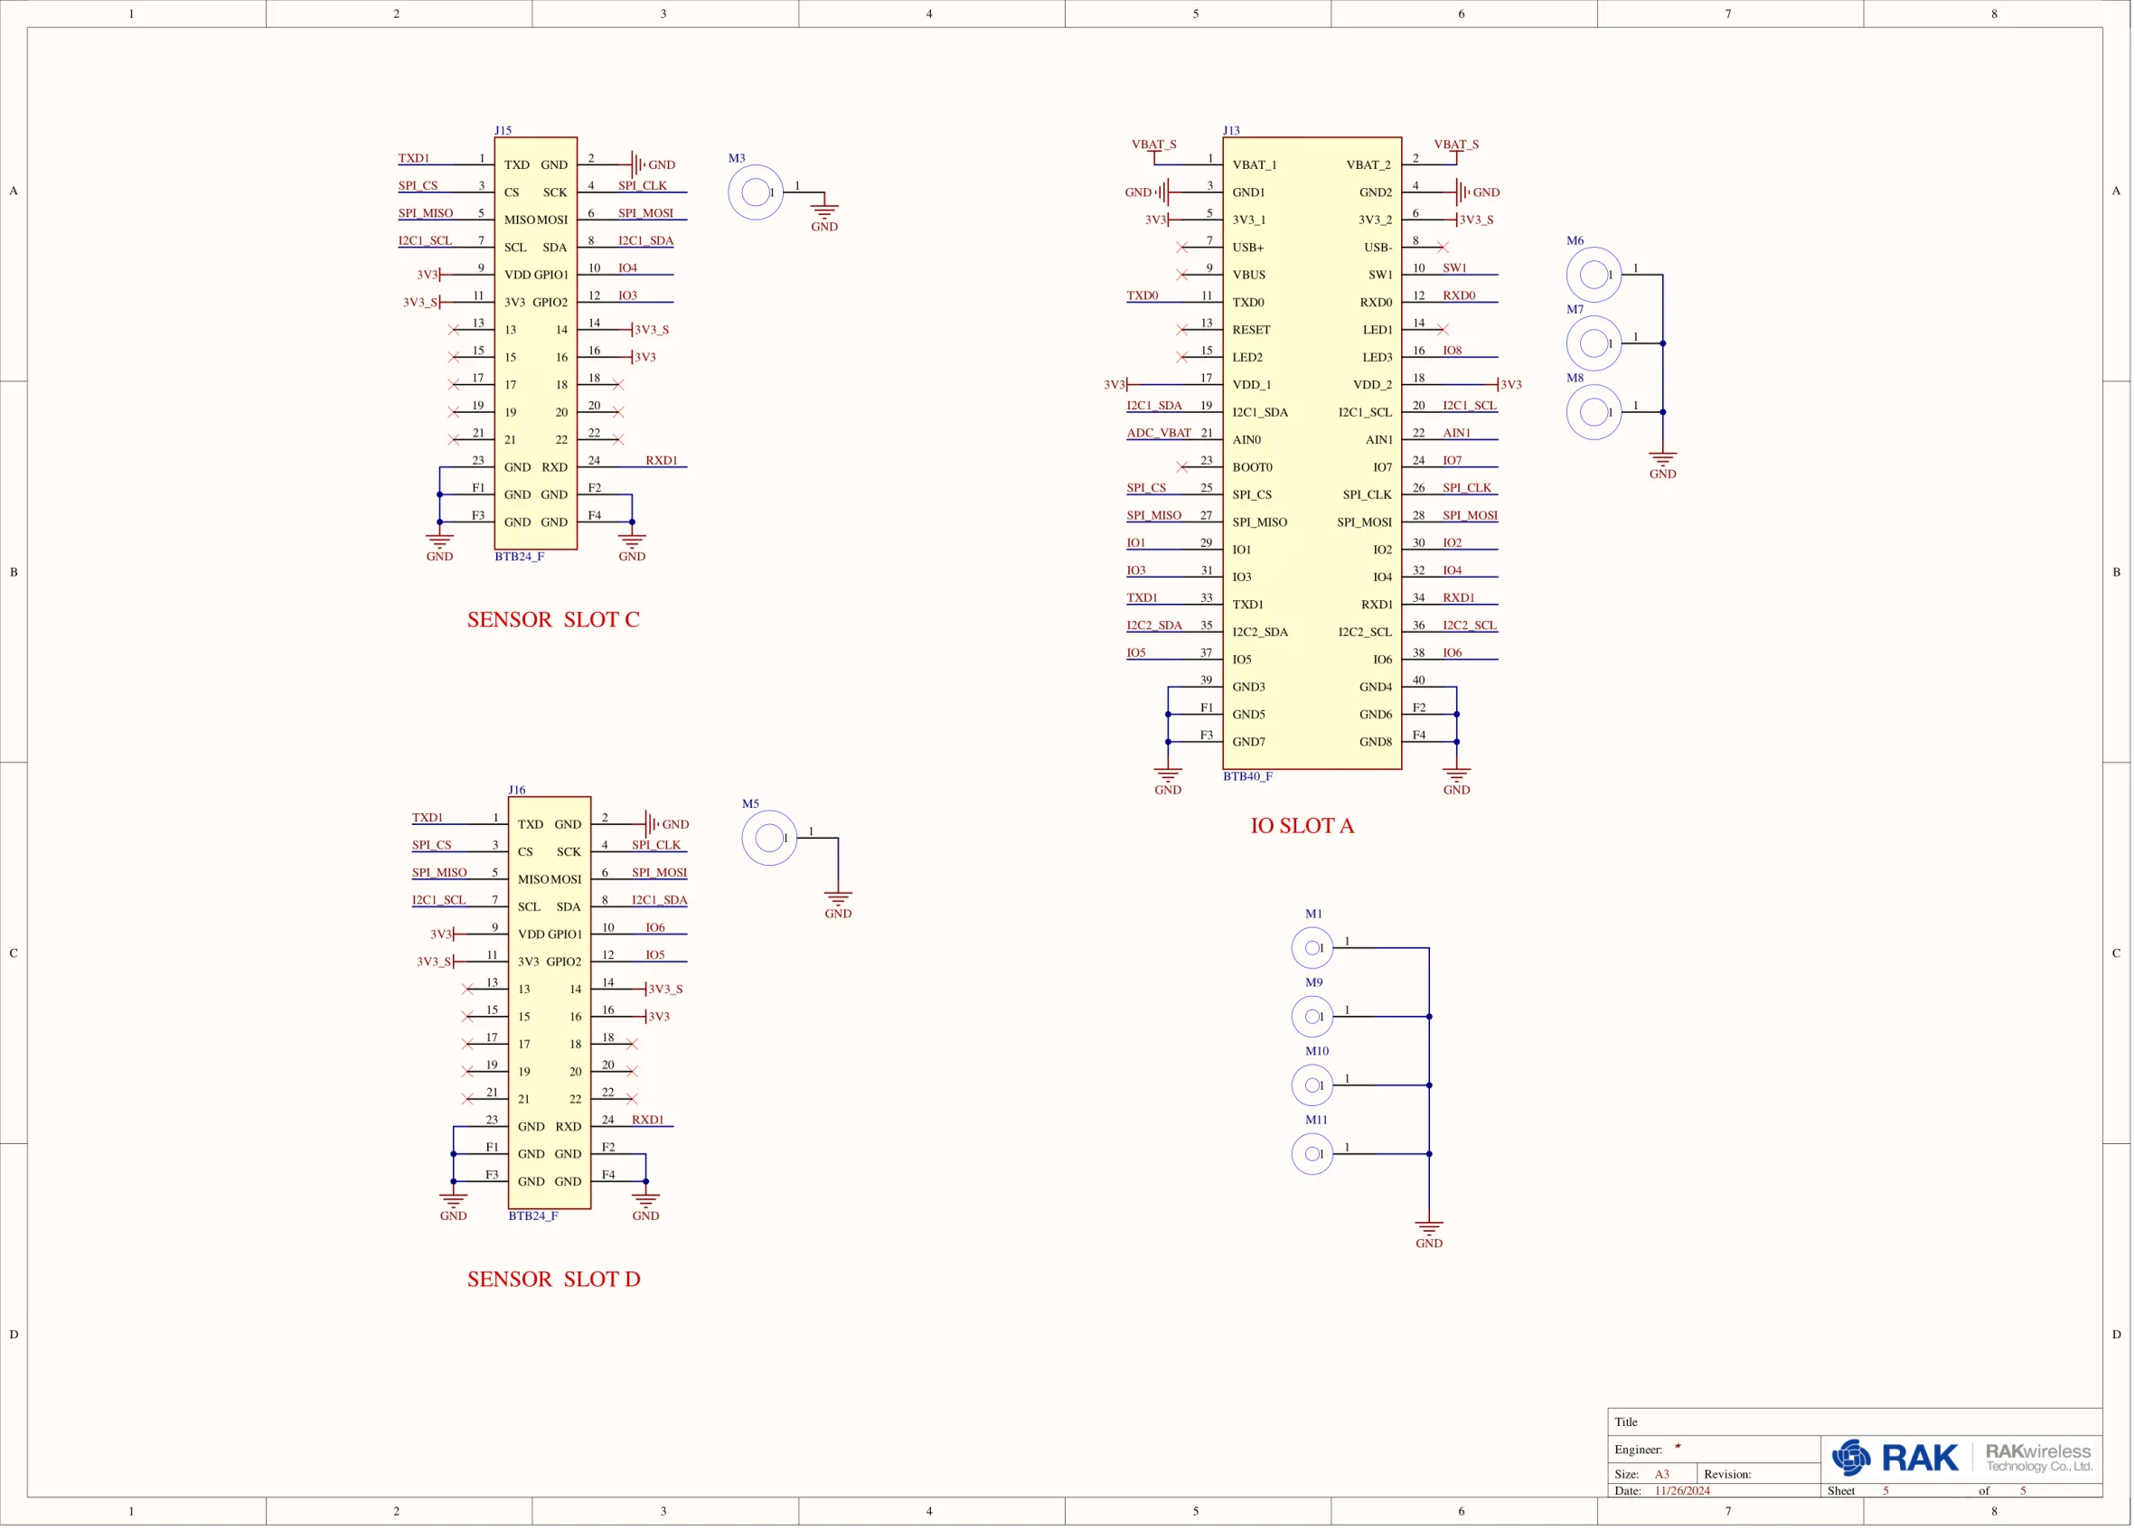
Task: Click the RAK logo in title block
Action: [1894, 1458]
